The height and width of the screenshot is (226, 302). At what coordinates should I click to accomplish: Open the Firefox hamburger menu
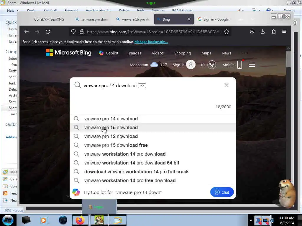284,31
